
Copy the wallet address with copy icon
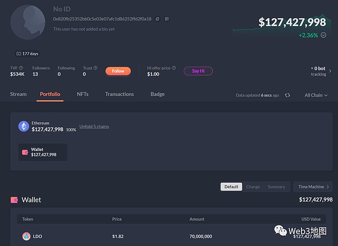click(x=157, y=19)
